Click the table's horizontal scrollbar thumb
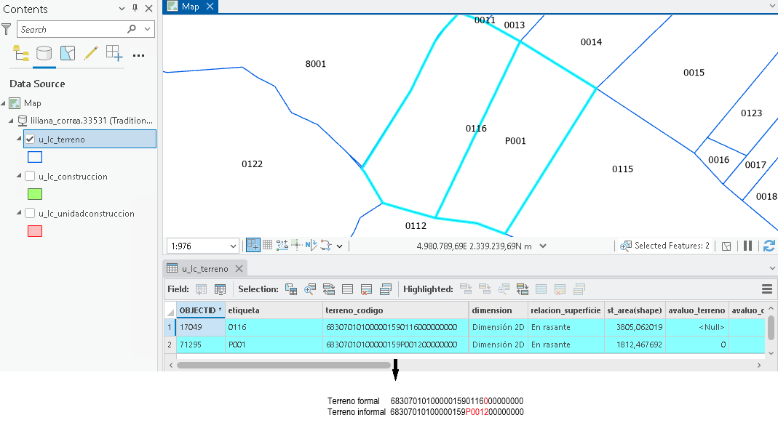 pos(284,365)
